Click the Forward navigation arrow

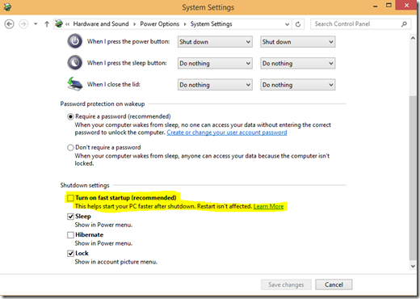pyautogui.click(x=23, y=24)
